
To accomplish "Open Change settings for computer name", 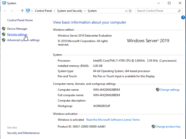I will (170, 90).
